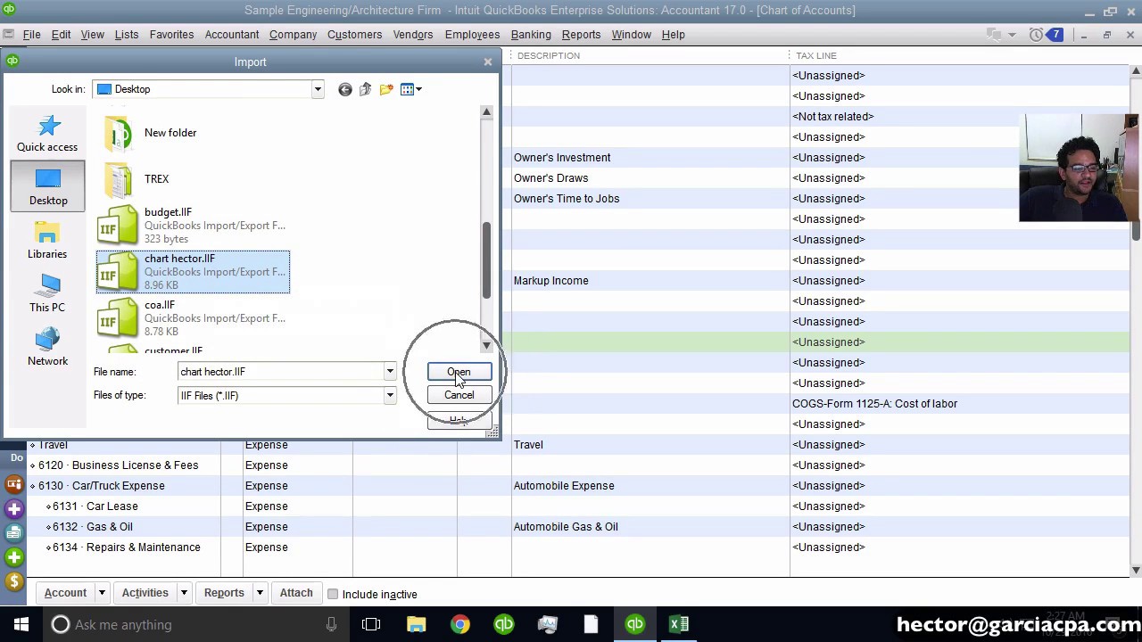This screenshot has width=1142, height=642.
Task: Go up one folder level in Import dialog
Action: point(365,89)
